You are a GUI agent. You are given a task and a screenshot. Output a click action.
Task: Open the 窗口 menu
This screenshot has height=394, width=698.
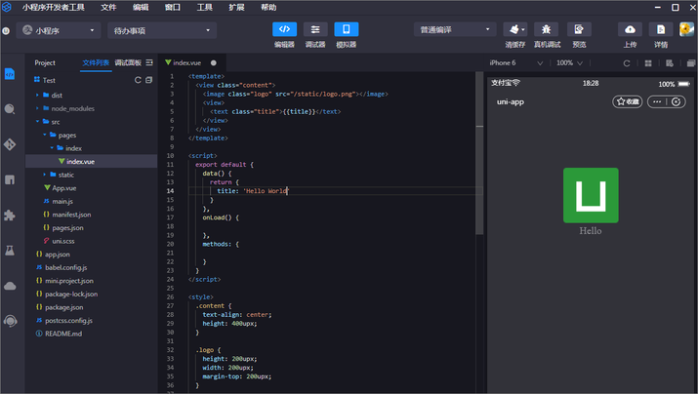pos(172,7)
